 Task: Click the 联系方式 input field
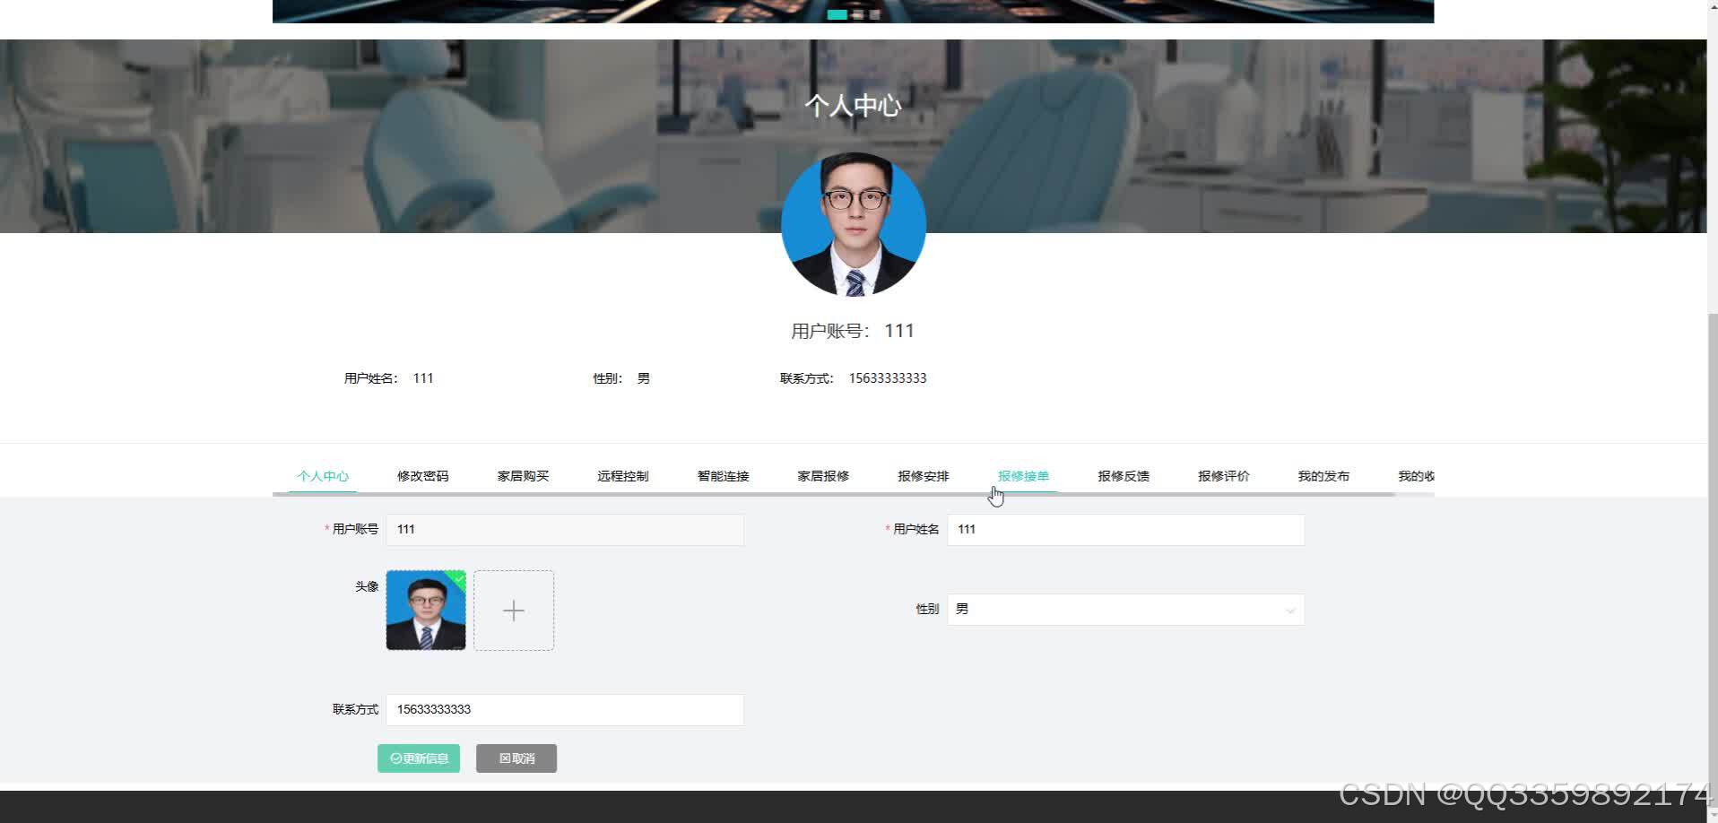(565, 710)
